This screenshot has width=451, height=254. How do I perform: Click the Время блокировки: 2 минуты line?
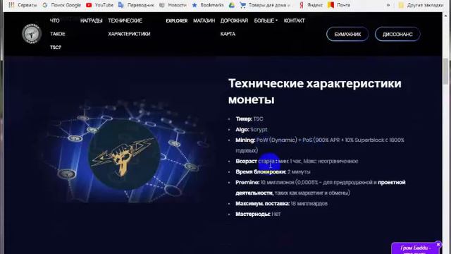coord(273,172)
